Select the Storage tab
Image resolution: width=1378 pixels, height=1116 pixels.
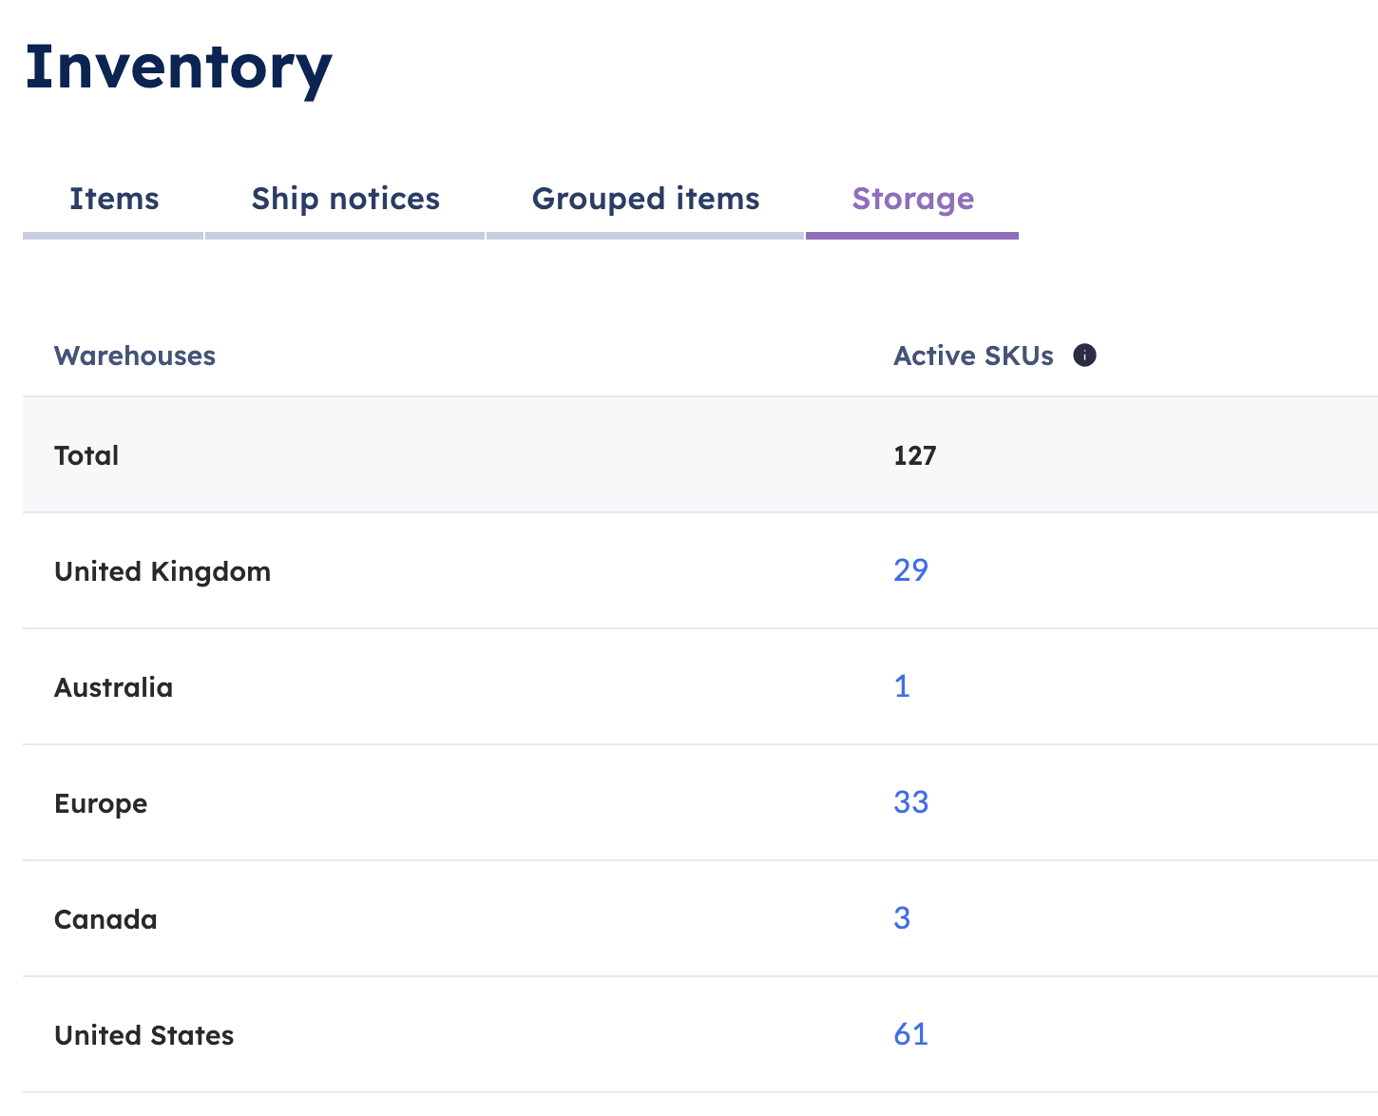coord(912,199)
